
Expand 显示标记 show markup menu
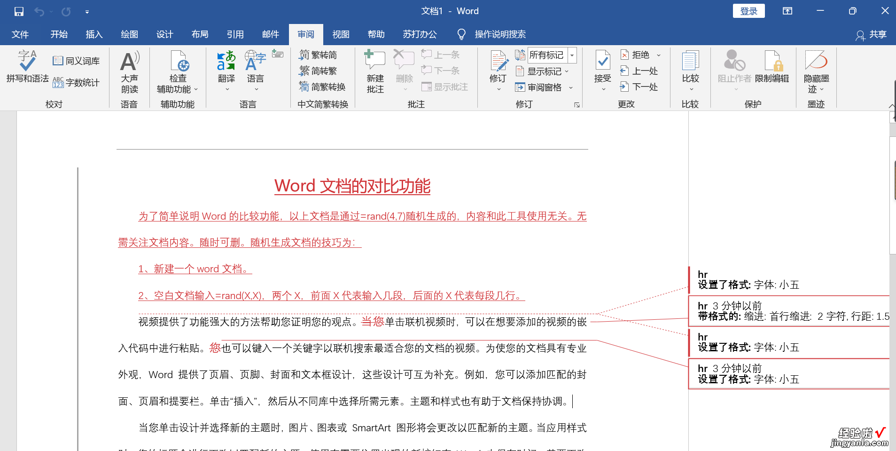tap(543, 71)
